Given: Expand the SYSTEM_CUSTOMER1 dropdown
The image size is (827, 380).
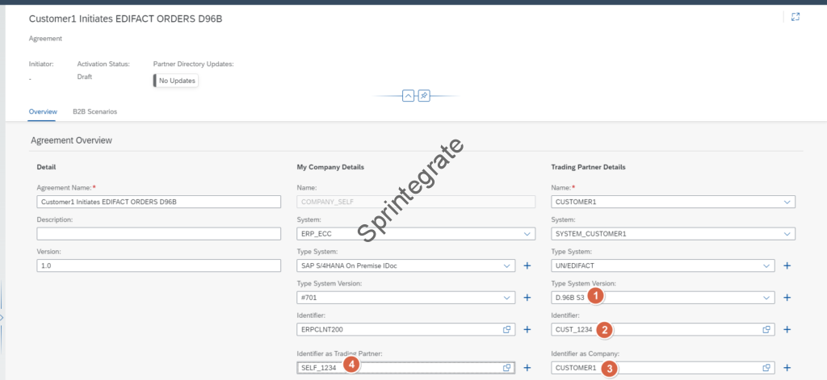Looking at the screenshot, I should [x=787, y=234].
